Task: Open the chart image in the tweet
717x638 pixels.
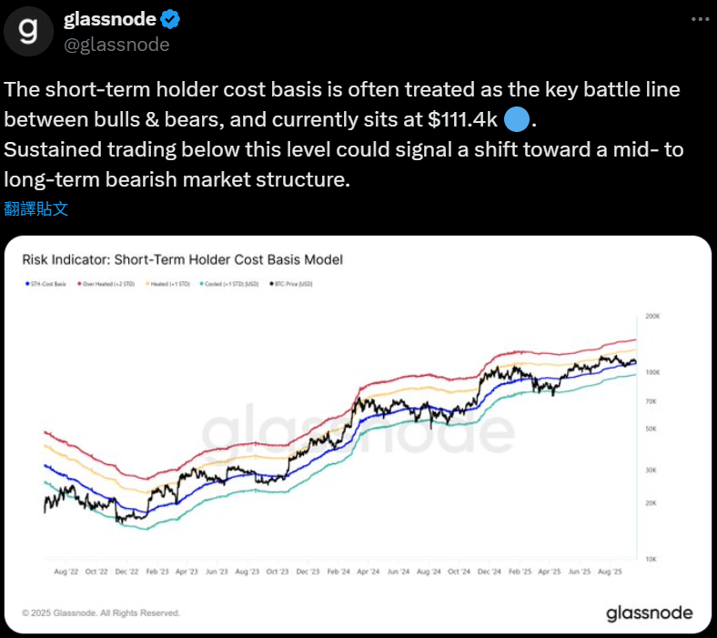Action: click(x=358, y=434)
